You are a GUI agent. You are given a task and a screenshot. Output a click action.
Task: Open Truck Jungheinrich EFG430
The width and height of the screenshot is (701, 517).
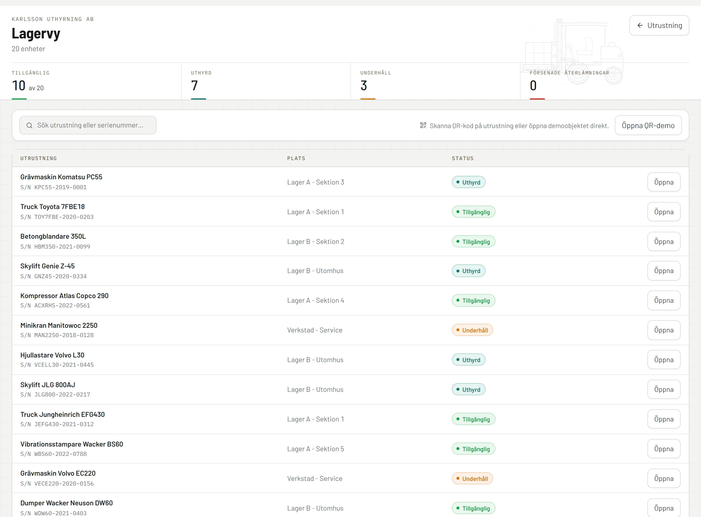pyautogui.click(x=664, y=419)
